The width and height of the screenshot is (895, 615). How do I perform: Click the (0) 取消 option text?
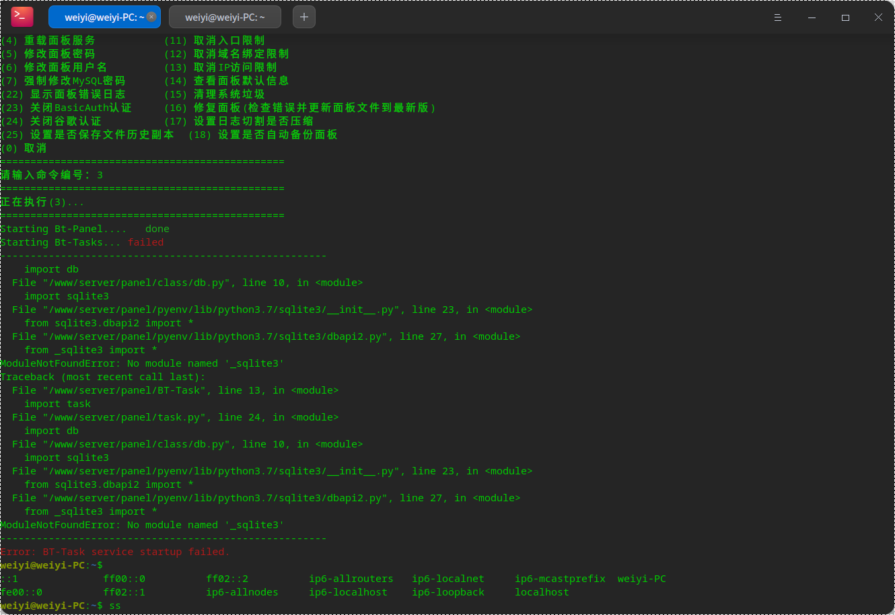click(x=24, y=148)
